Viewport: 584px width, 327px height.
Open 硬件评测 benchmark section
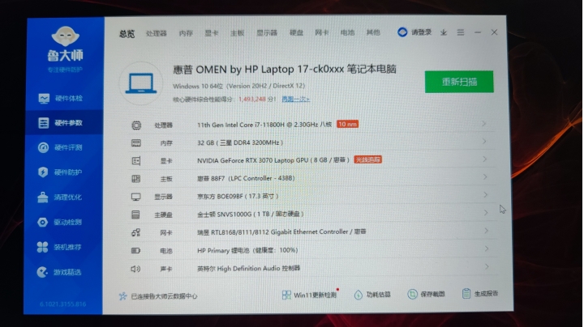point(60,147)
